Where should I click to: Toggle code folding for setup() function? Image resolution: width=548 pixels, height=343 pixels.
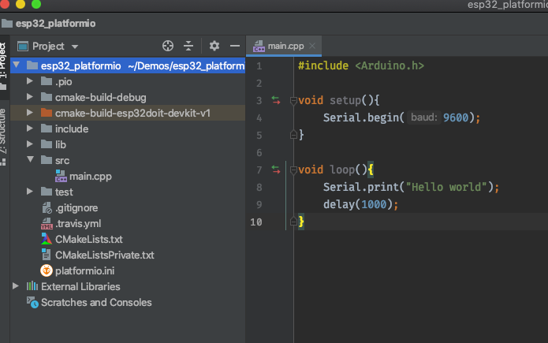293,100
